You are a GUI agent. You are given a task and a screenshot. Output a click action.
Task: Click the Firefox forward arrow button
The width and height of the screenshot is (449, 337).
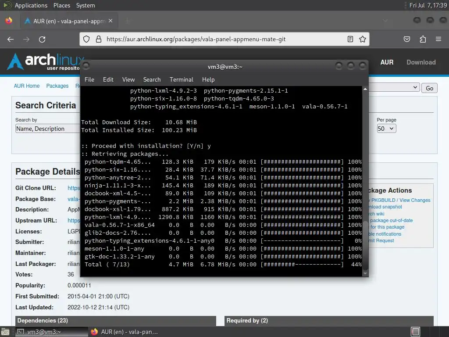click(x=26, y=39)
